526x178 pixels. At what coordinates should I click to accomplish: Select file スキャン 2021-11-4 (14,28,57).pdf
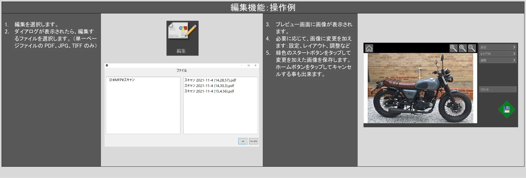pyautogui.click(x=210, y=80)
